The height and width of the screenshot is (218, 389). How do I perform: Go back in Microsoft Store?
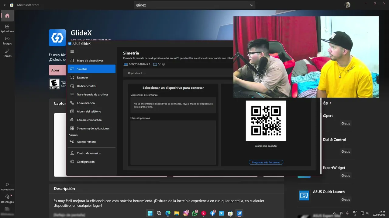point(5,5)
